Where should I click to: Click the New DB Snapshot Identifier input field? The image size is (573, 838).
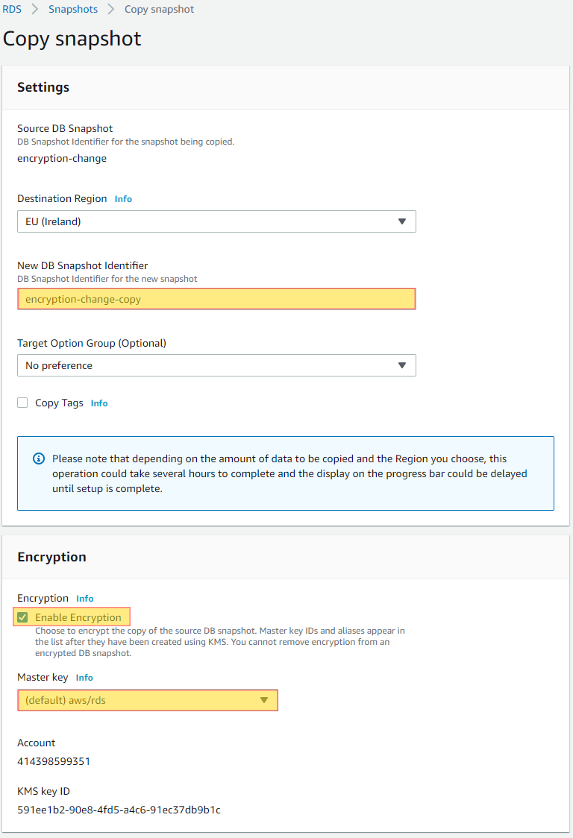[x=216, y=299]
